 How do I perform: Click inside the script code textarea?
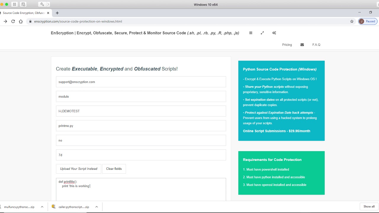click(141, 189)
